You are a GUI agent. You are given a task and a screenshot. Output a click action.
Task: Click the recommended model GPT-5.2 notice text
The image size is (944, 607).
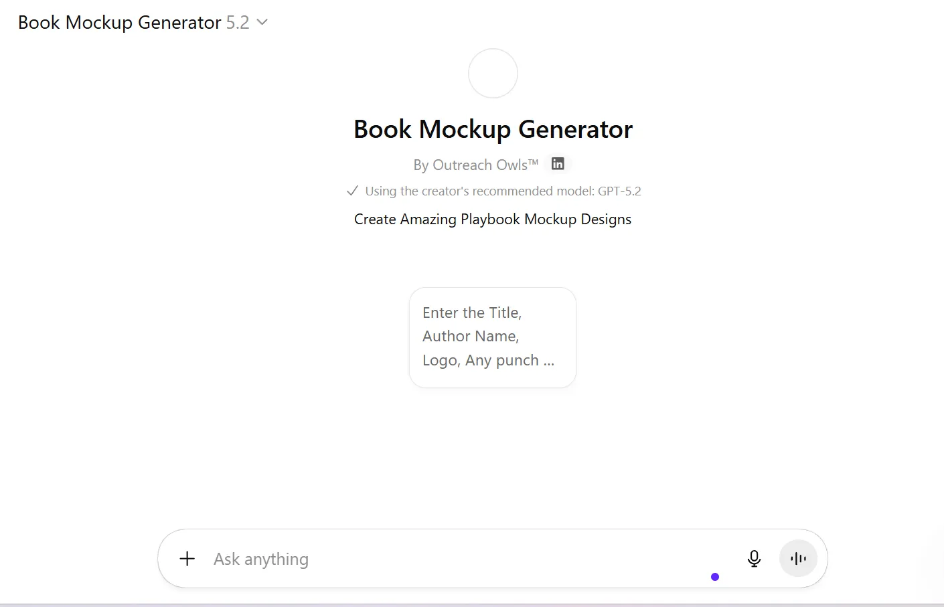[503, 191]
